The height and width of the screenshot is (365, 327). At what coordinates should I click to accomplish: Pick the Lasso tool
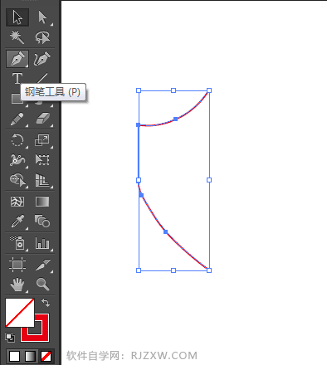point(42,37)
